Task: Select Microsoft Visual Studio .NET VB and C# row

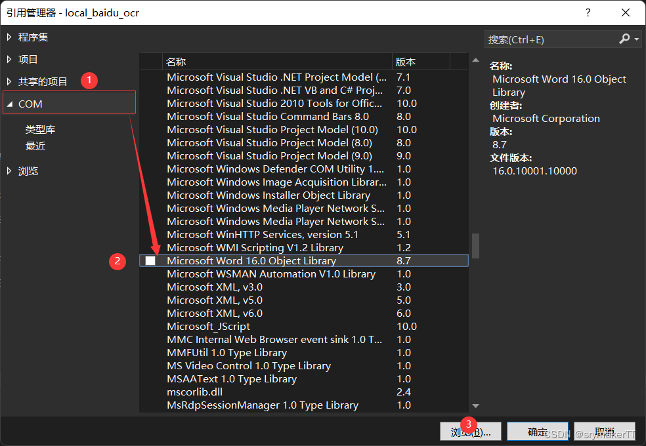Action: click(x=304, y=91)
